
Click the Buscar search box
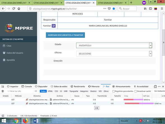(x=127, y=9)
